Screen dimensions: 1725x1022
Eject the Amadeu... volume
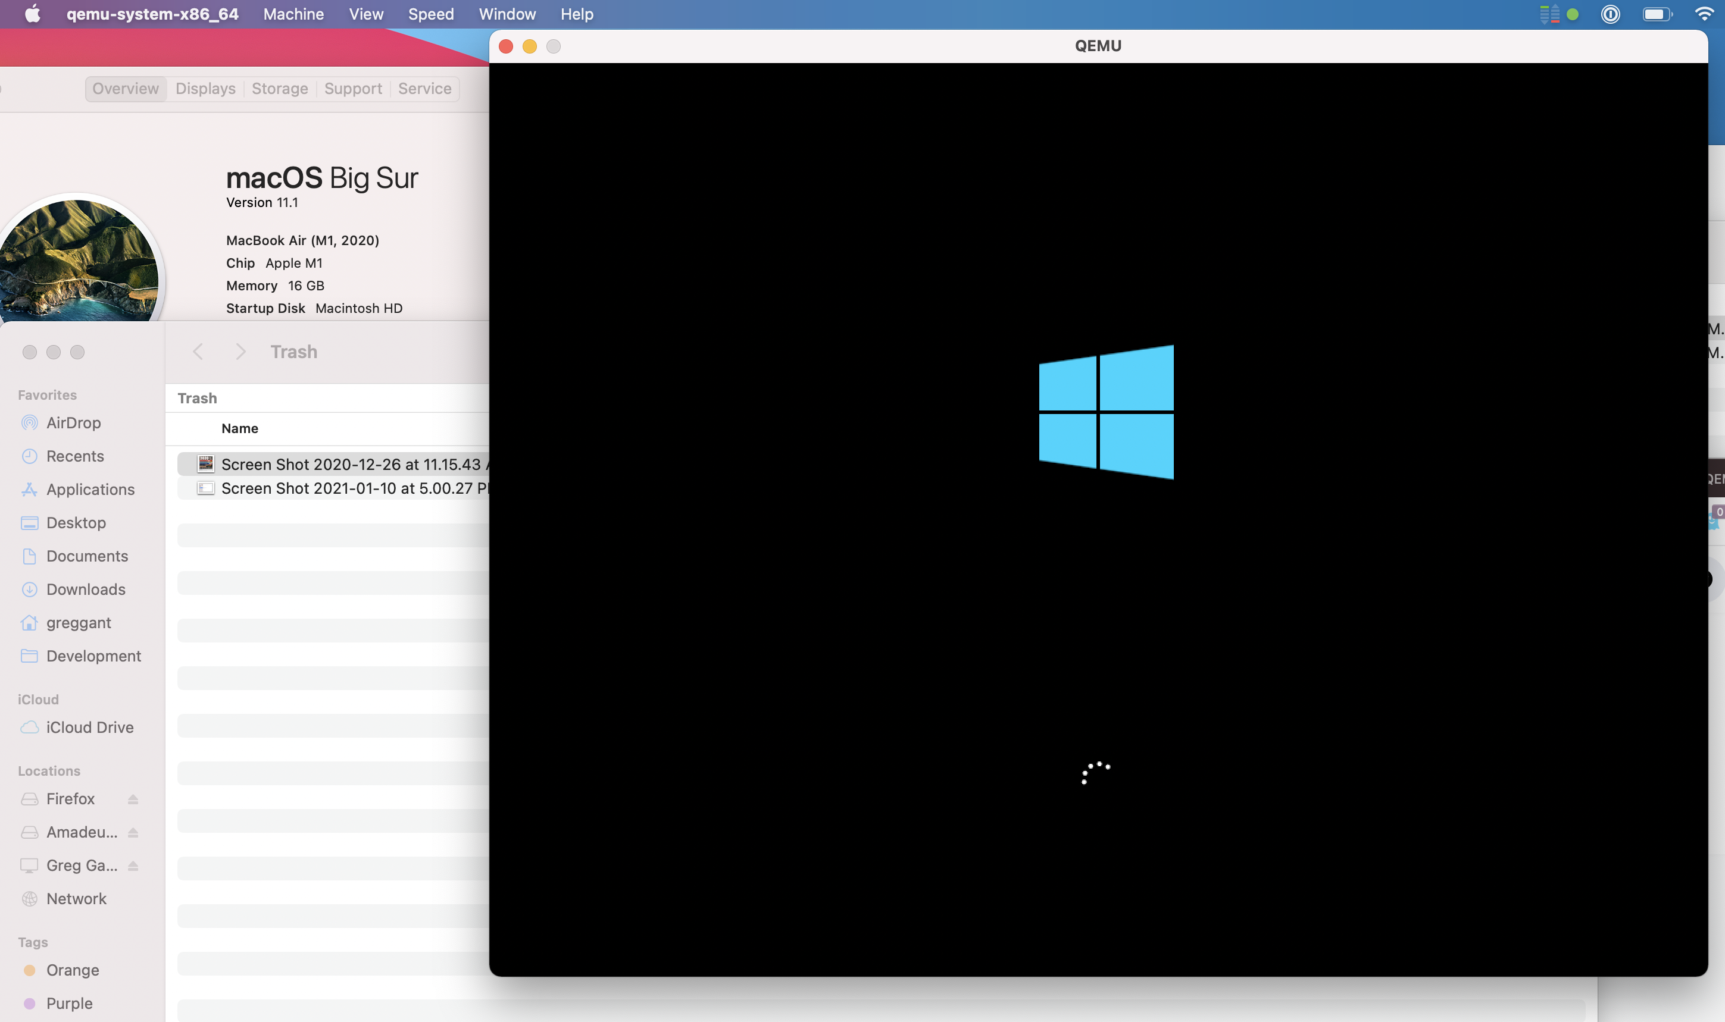tap(133, 832)
